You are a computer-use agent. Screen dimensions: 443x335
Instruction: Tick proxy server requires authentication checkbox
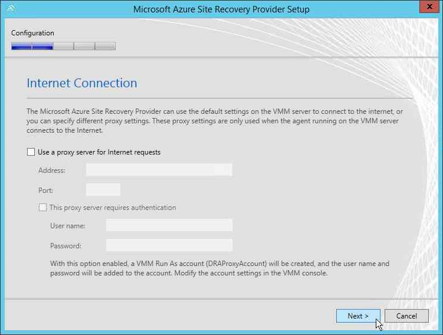[x=42, y=208]
